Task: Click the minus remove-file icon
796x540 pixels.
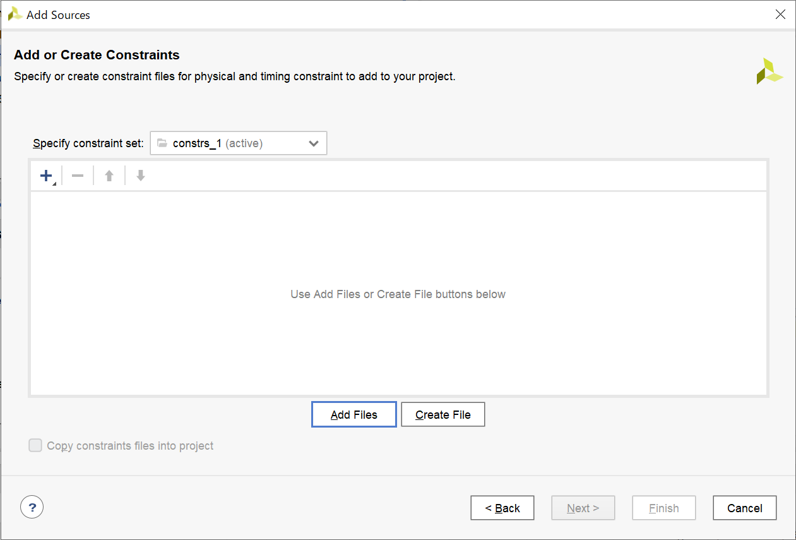Action: coord(78,176)
